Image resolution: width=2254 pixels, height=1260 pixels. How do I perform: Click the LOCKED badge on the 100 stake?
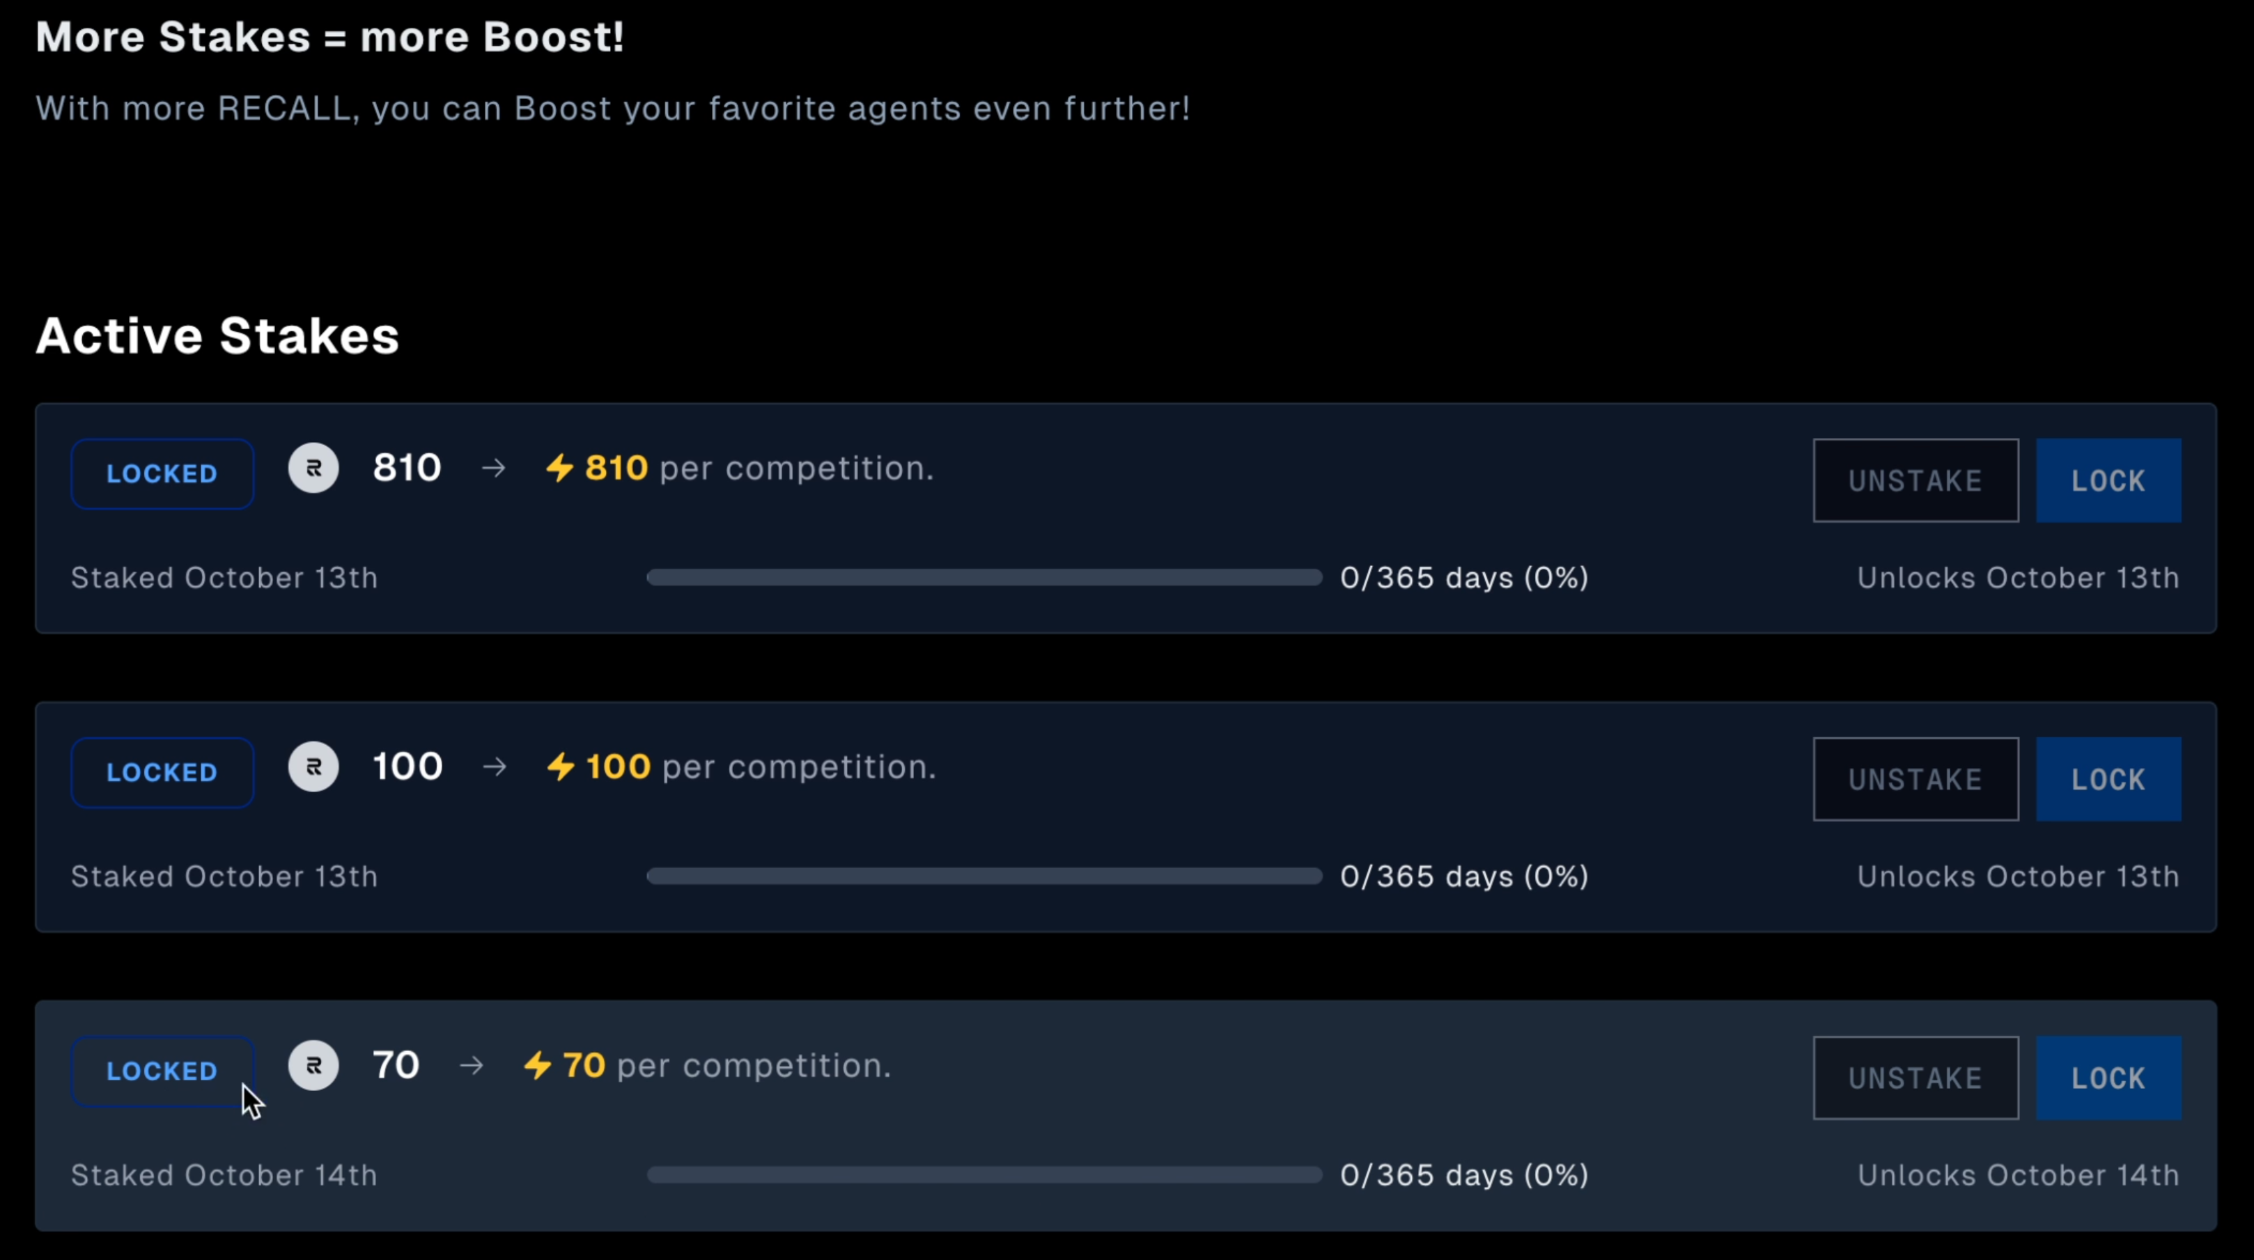click(162, 773)
